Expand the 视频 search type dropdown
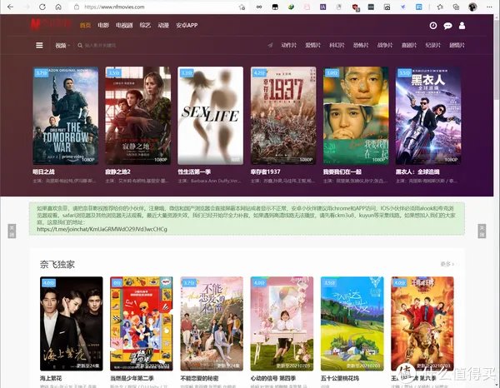Image resolution: width=500 pixels, height=388 pixels. (62, 46)
